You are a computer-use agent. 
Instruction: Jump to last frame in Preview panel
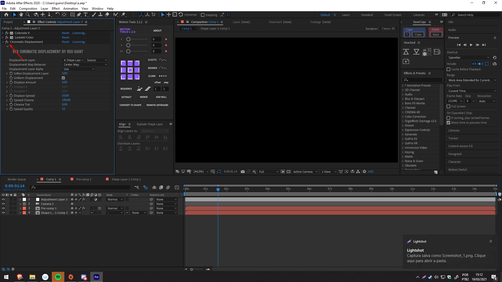point(484,45)
